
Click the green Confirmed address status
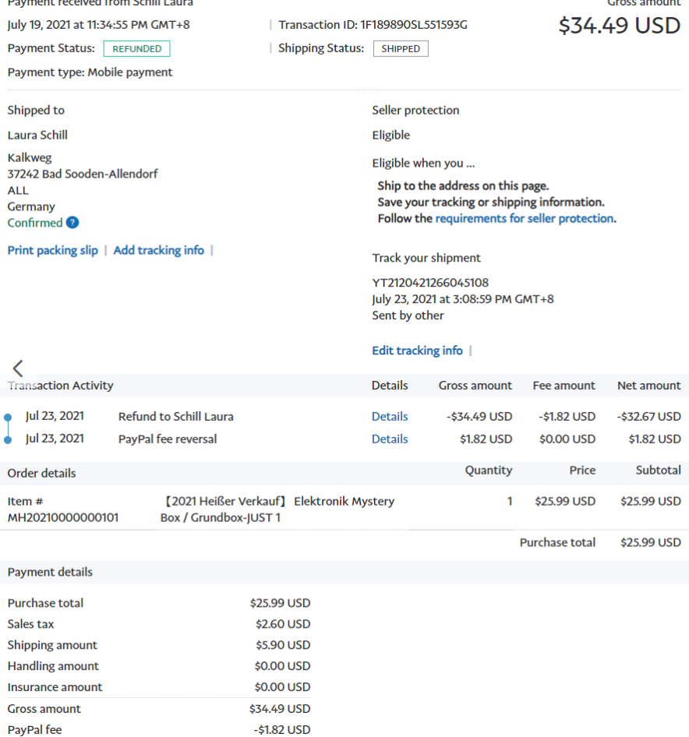point(35,223)
